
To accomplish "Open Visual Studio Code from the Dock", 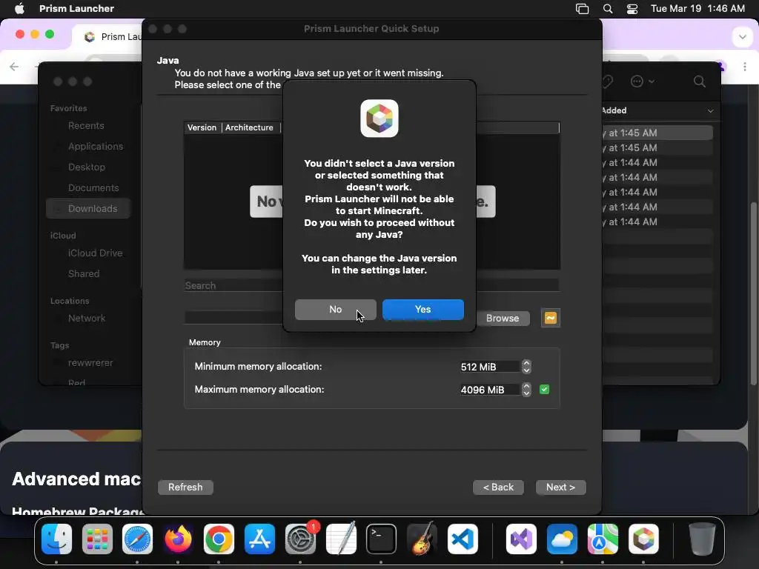I will tap(463, 539).
